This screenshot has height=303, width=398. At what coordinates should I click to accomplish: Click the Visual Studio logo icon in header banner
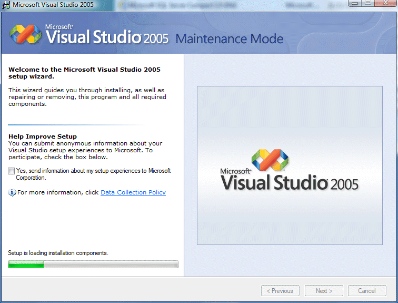(x=25, y=34)
